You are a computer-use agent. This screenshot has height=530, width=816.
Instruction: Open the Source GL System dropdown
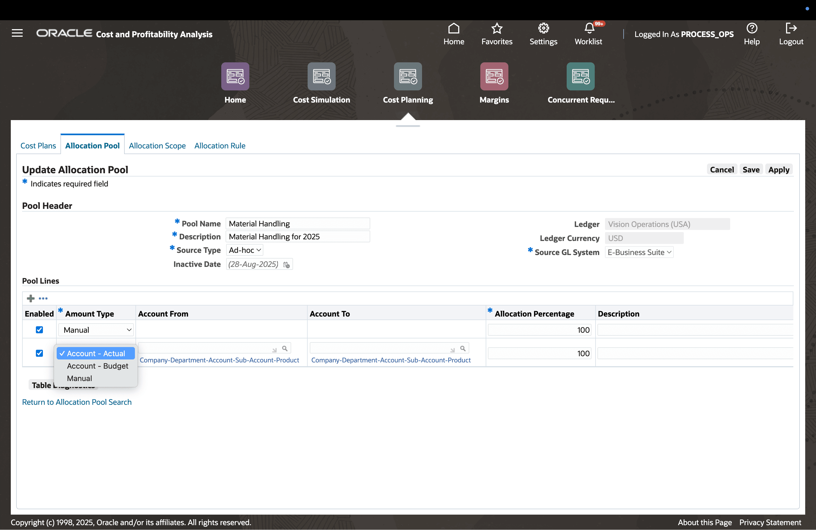click(639, 252)
